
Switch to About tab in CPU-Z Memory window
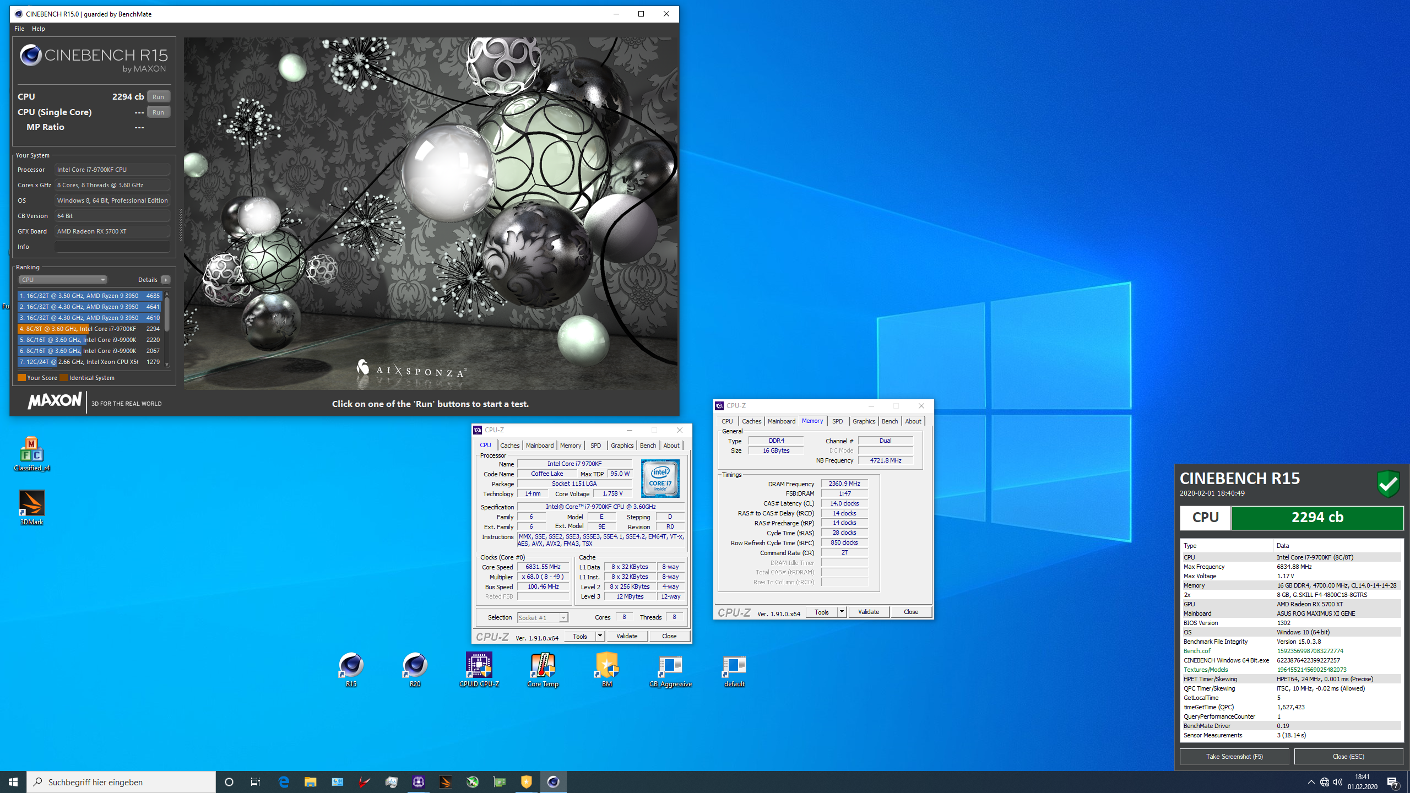pos(913,421)
